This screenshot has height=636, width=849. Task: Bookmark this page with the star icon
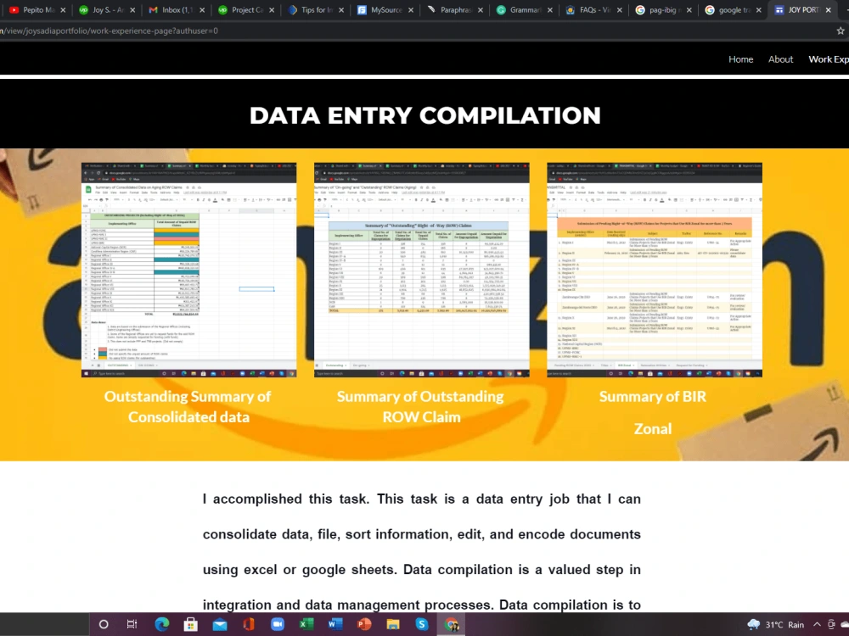point(841,31)
